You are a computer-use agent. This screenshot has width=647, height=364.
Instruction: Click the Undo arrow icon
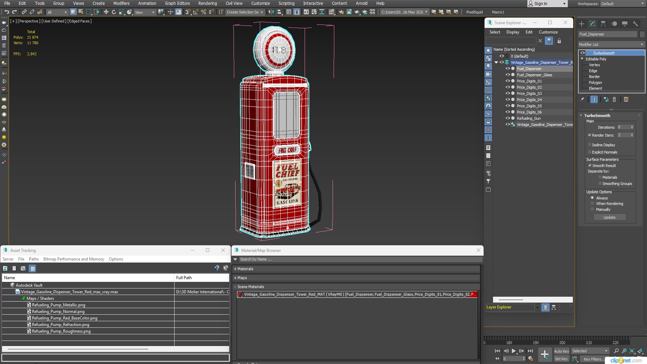(6, 12)
